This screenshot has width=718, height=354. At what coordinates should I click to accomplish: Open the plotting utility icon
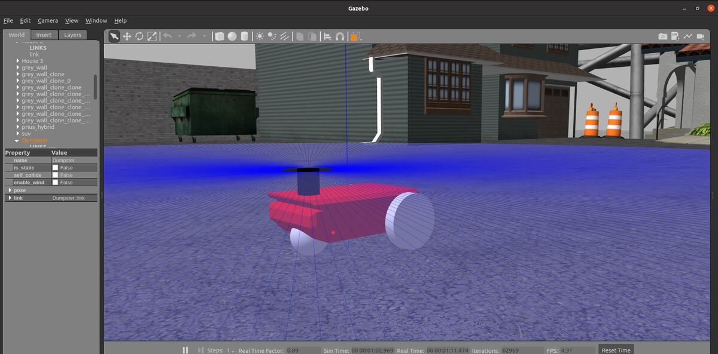click(687, 36)
